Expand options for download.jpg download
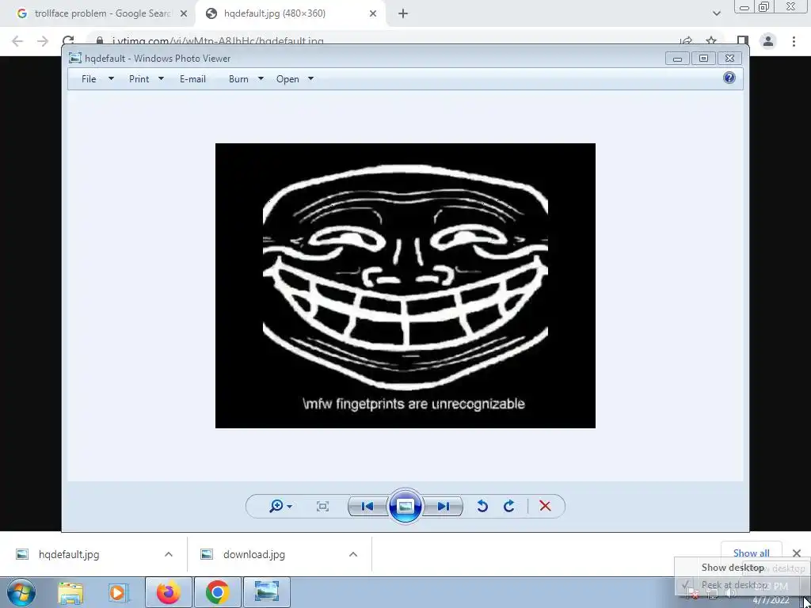 click(353, 554)
